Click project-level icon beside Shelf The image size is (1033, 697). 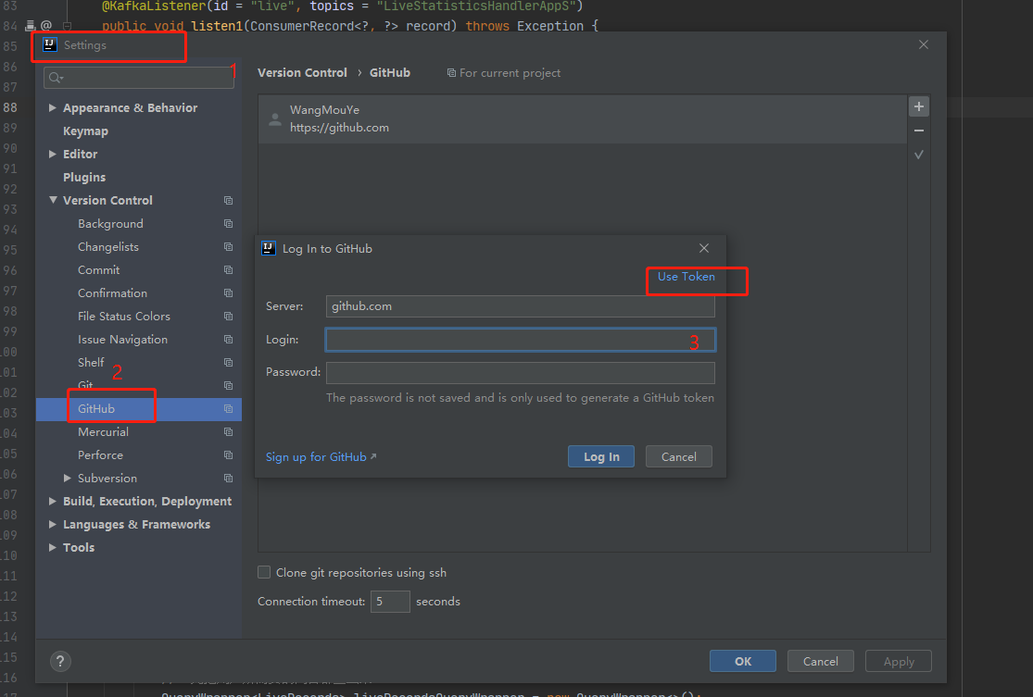(x=229, y=363)
